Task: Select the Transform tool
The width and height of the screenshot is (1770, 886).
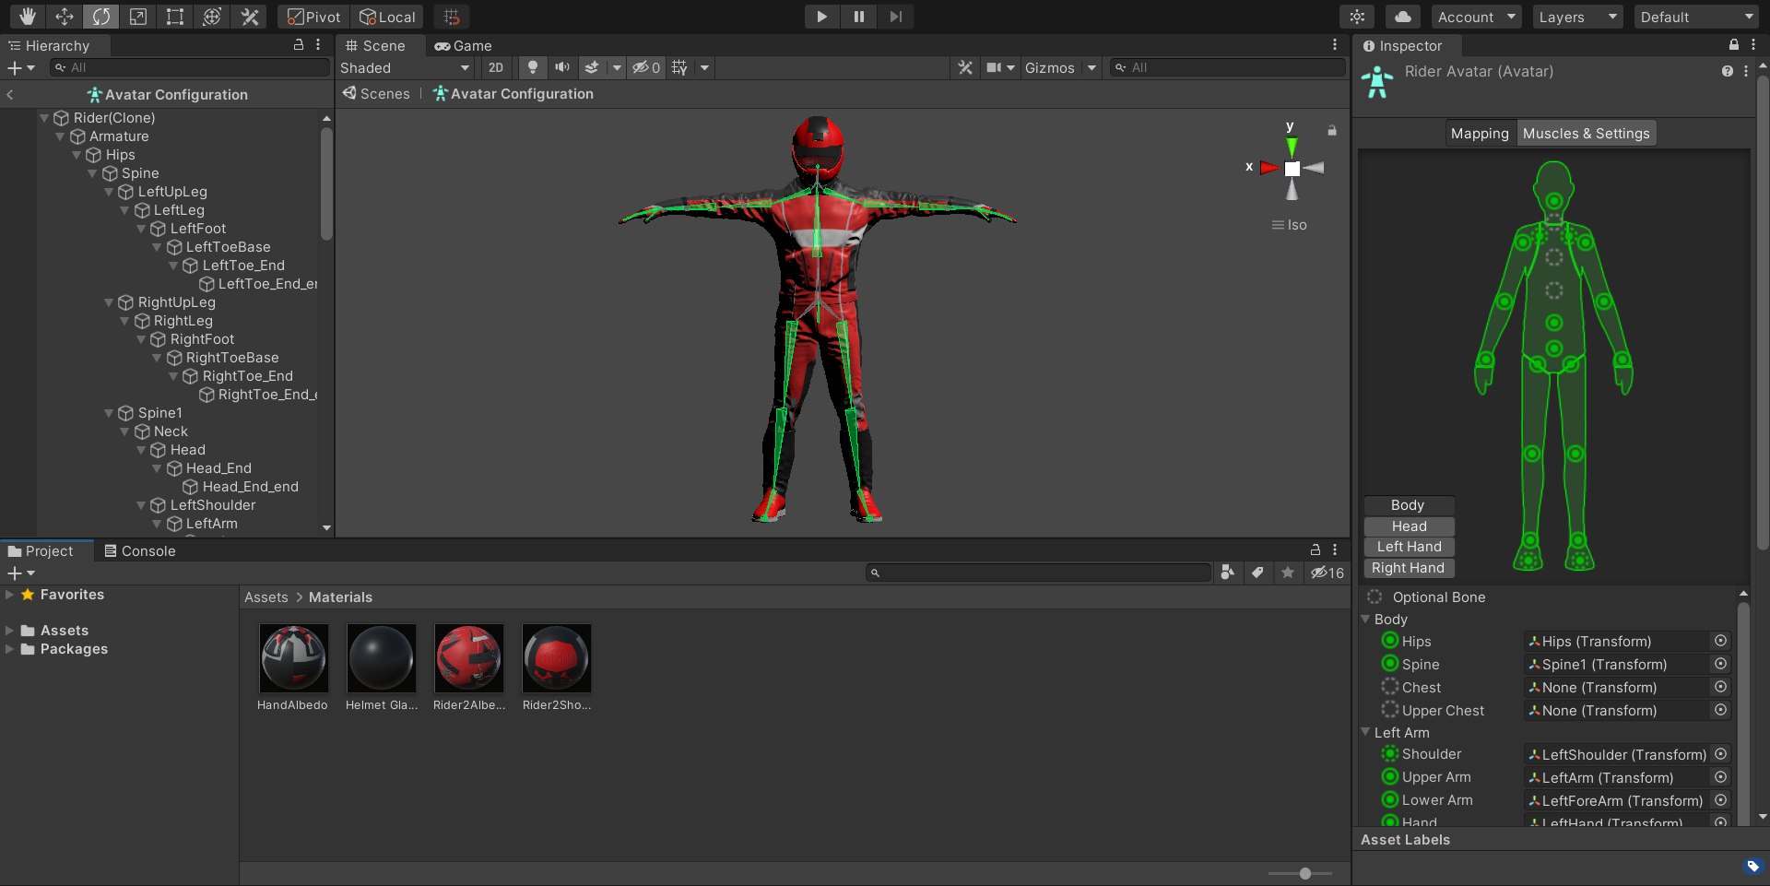Action: click(x=212, y=17)
